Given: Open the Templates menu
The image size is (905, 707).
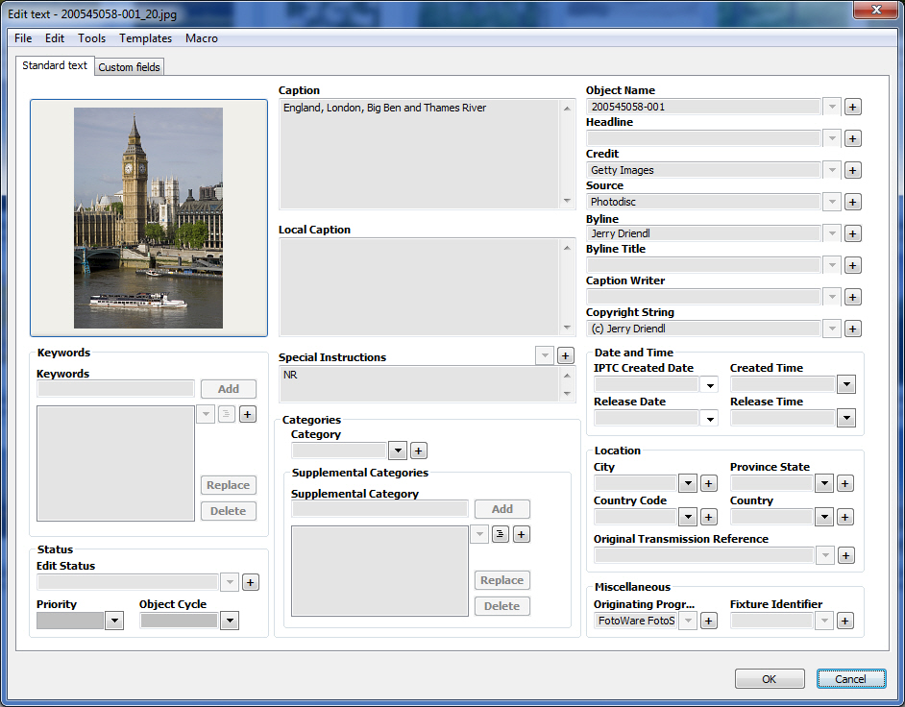Looking at the screenshot, I should click(145, 38).
